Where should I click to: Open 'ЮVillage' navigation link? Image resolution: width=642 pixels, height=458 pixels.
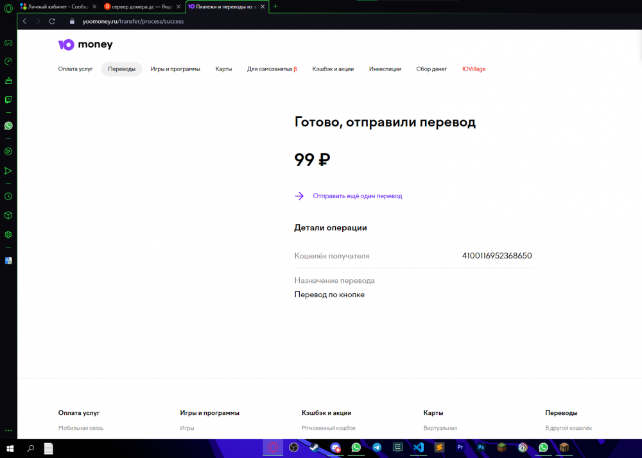click(x=474, y=69)
